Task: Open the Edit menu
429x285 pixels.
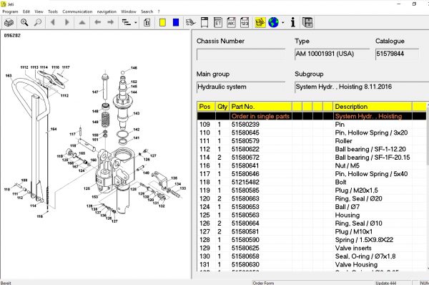Action: (x=26, y=11)
